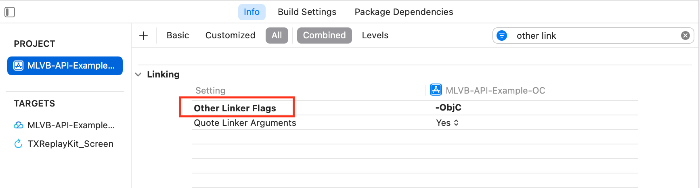Open the Package Dependencies tab
This screenshot has width=700, height=188.
[x=404, y=12]
